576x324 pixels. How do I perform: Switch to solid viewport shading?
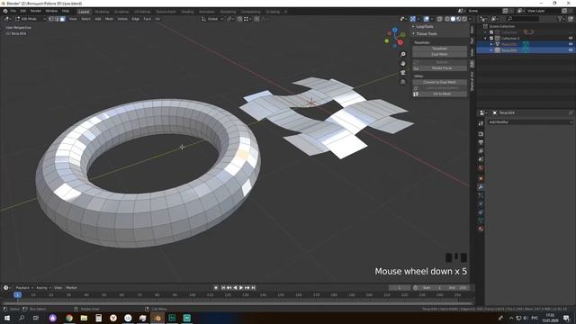[x=453, y=19]
